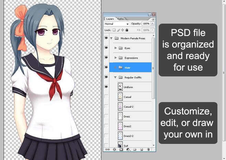226x160 pixels.
Task: Show the Dress2-2 layer
Action: point(106,136)
